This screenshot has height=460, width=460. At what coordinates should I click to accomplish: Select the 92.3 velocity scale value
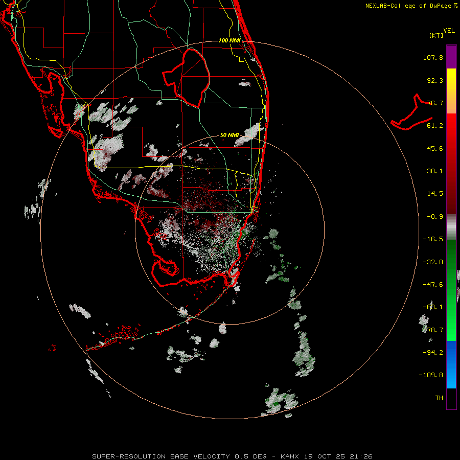435,80
